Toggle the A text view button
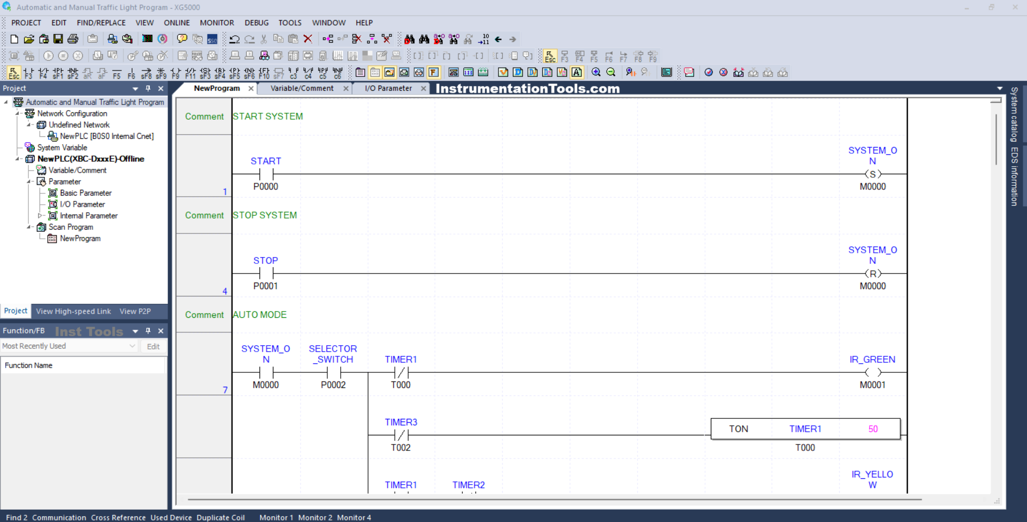The width and height of the screenshot is (1027, 522). point(577,73)
